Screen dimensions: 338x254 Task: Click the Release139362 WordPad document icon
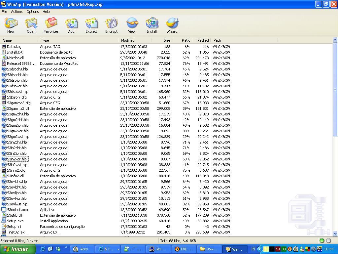point(4,63)
